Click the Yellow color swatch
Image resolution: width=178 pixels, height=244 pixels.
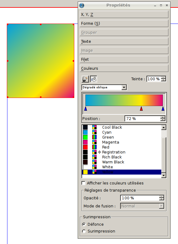coord(85,172)
